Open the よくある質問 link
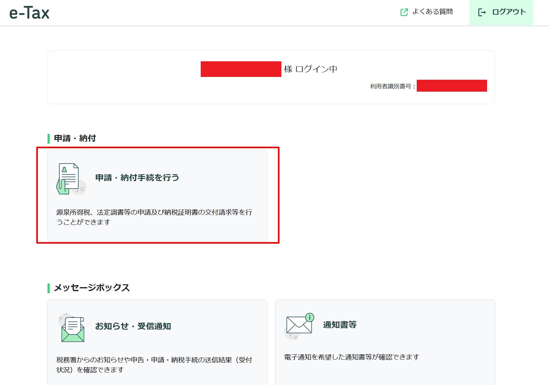The height and width of the screenshot is (385, 549). pos(433,12)
